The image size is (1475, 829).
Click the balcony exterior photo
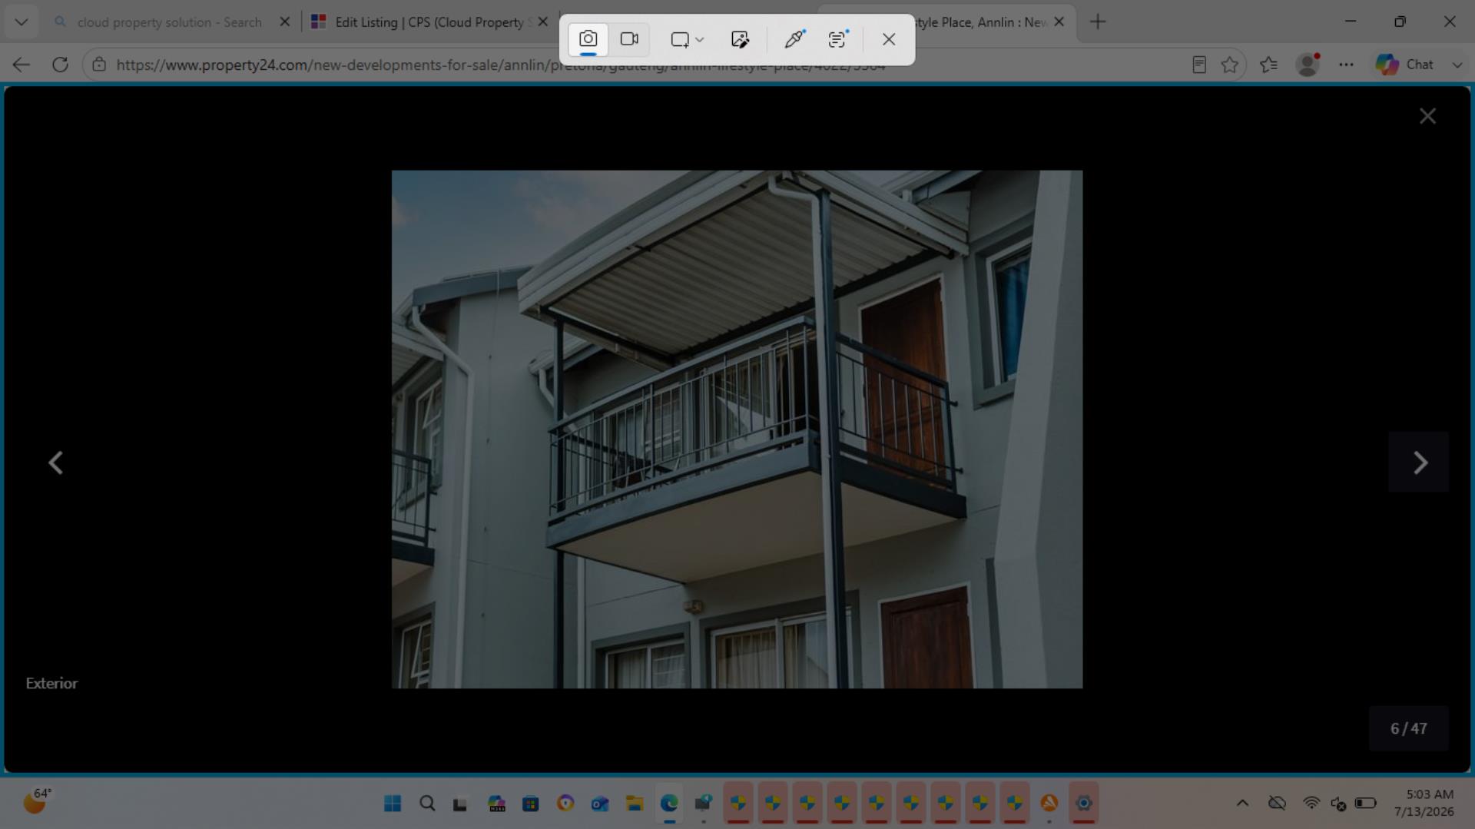(x=737, y=429)
